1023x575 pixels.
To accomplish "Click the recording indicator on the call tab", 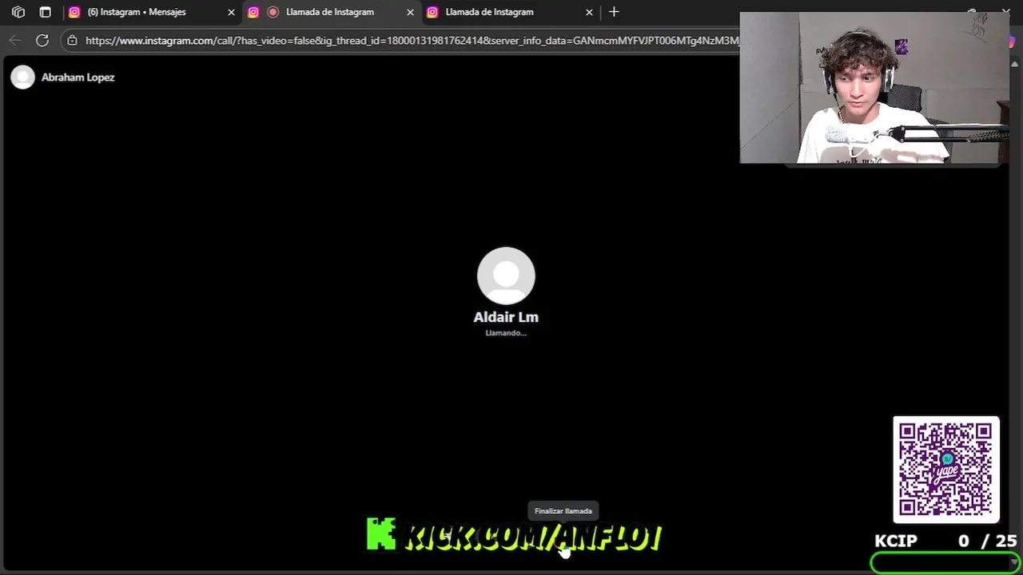I will tap(273, 12).
